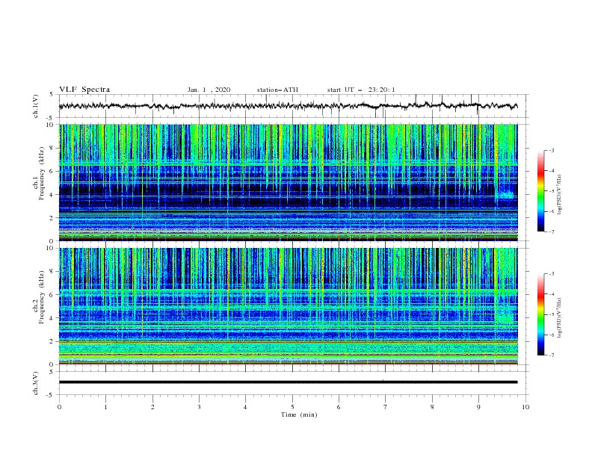
Task: Click the "ch.1(V)" waveform axis label
Action: 36,106
